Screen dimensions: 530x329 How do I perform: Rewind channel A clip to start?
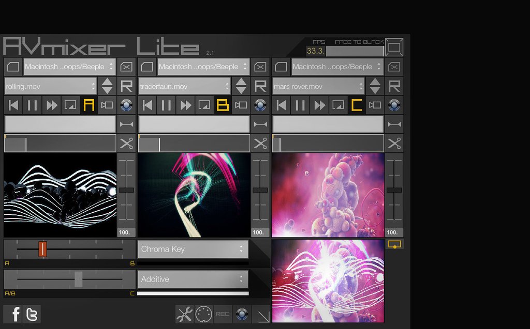pos(13,105)
